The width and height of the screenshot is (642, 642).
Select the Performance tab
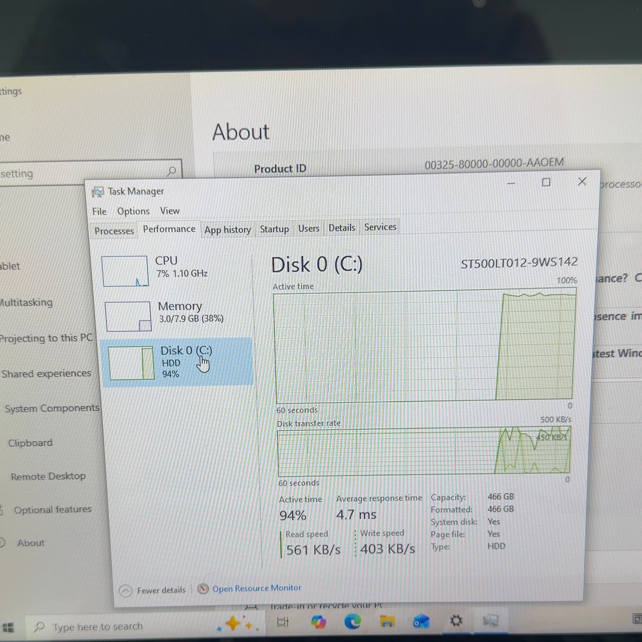tap(169, 229)
